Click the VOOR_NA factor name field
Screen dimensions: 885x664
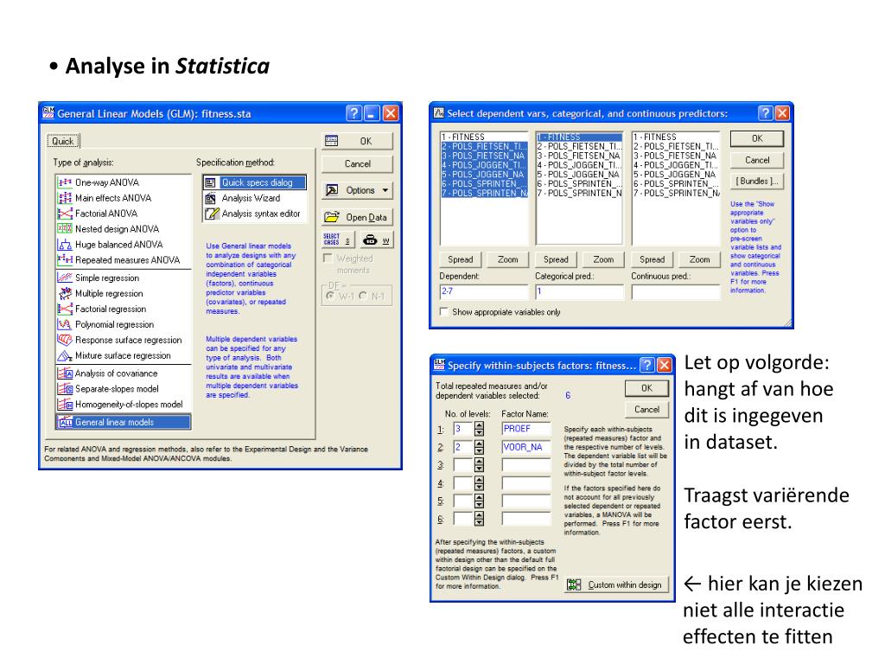tap(526, 447)
